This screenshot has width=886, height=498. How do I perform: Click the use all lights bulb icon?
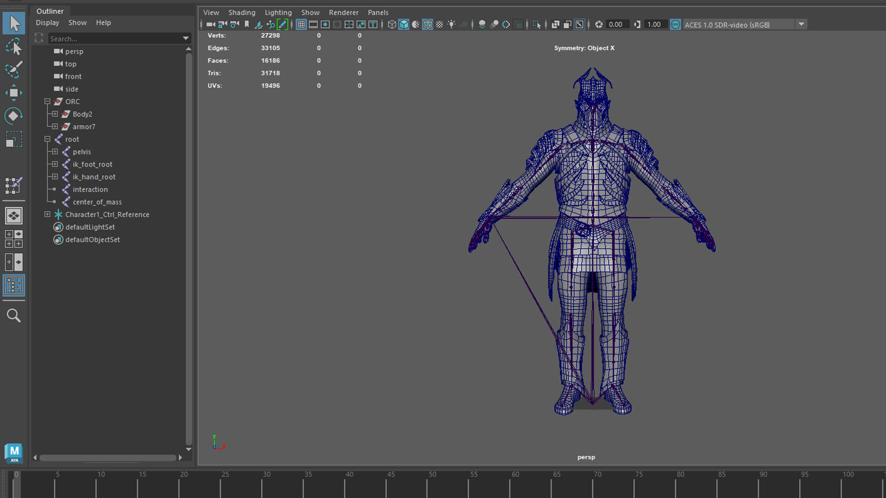tap(451, 24)
